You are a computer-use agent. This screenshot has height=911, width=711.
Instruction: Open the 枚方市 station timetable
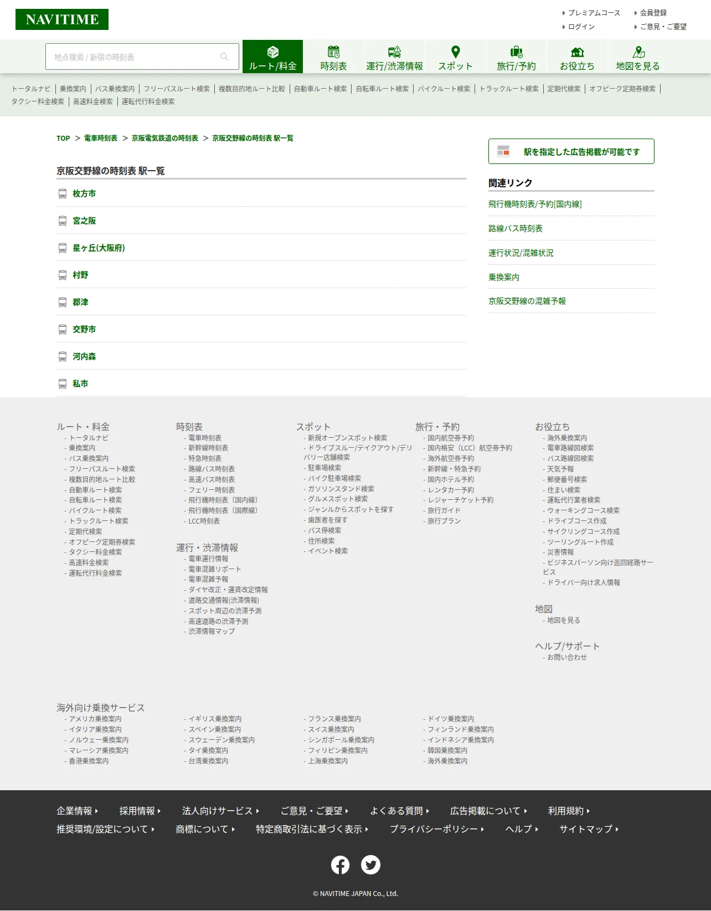coord(84,194)
